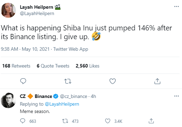Open the @LayahHeilpern handle under the author name
Viewport: 182px width, 127px height.
[37, 14]
